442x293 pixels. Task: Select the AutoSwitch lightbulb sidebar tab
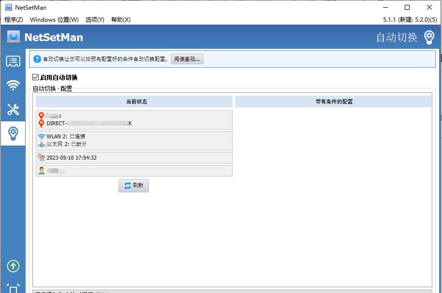pos(13,133)
